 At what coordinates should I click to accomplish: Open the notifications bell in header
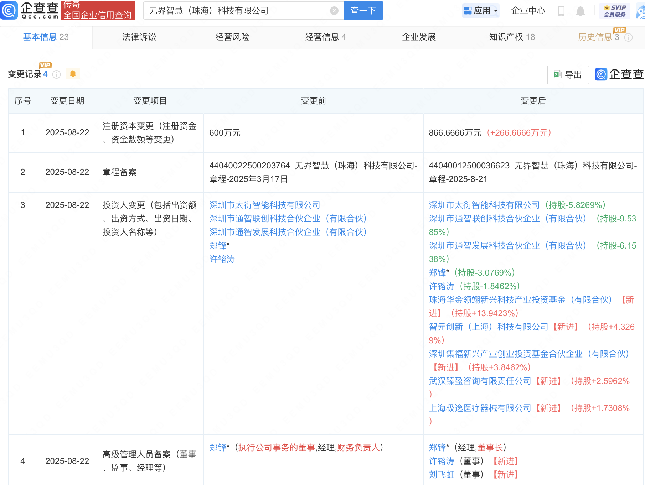(x=580, y=11)
